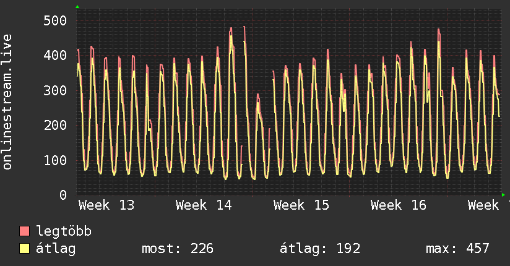
Task: Click the Week 15 axis label
Action: coord(301,205)
